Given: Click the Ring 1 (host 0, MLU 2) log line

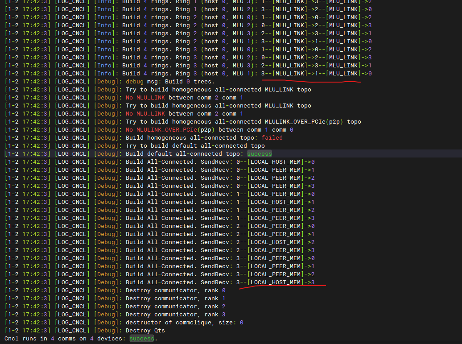Looking at the screenshot, I should click(188, 9).
